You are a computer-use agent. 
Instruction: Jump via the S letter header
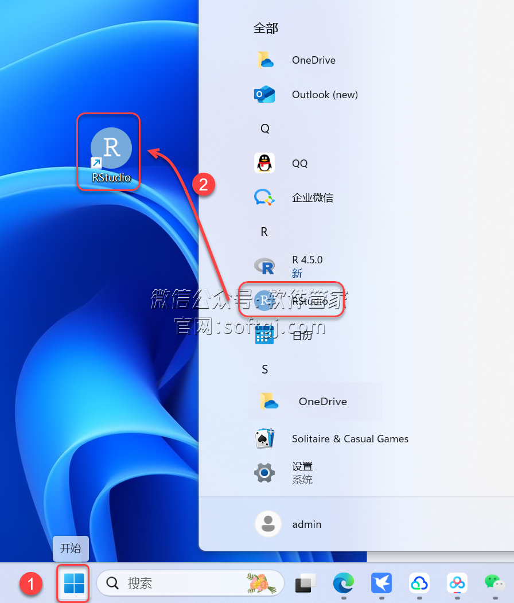(264, 369)
